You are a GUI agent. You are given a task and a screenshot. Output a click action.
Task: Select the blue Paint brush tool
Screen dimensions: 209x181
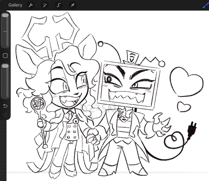pyautogui.click(x=206, y=5)
